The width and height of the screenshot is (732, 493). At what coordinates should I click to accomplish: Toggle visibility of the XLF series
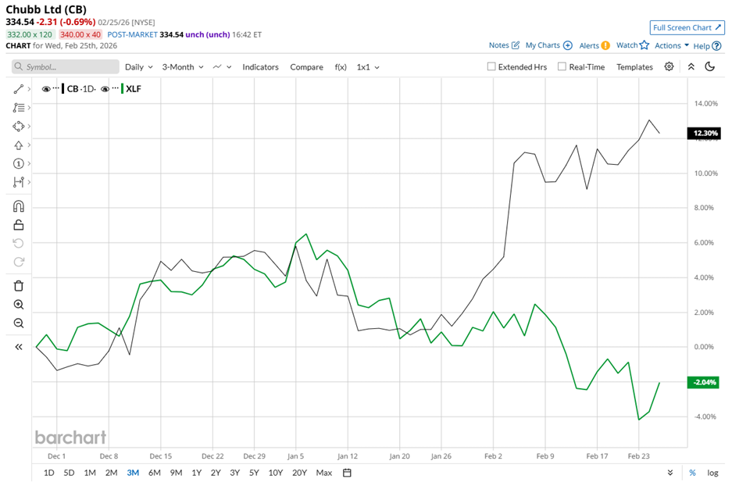point(105,89)
